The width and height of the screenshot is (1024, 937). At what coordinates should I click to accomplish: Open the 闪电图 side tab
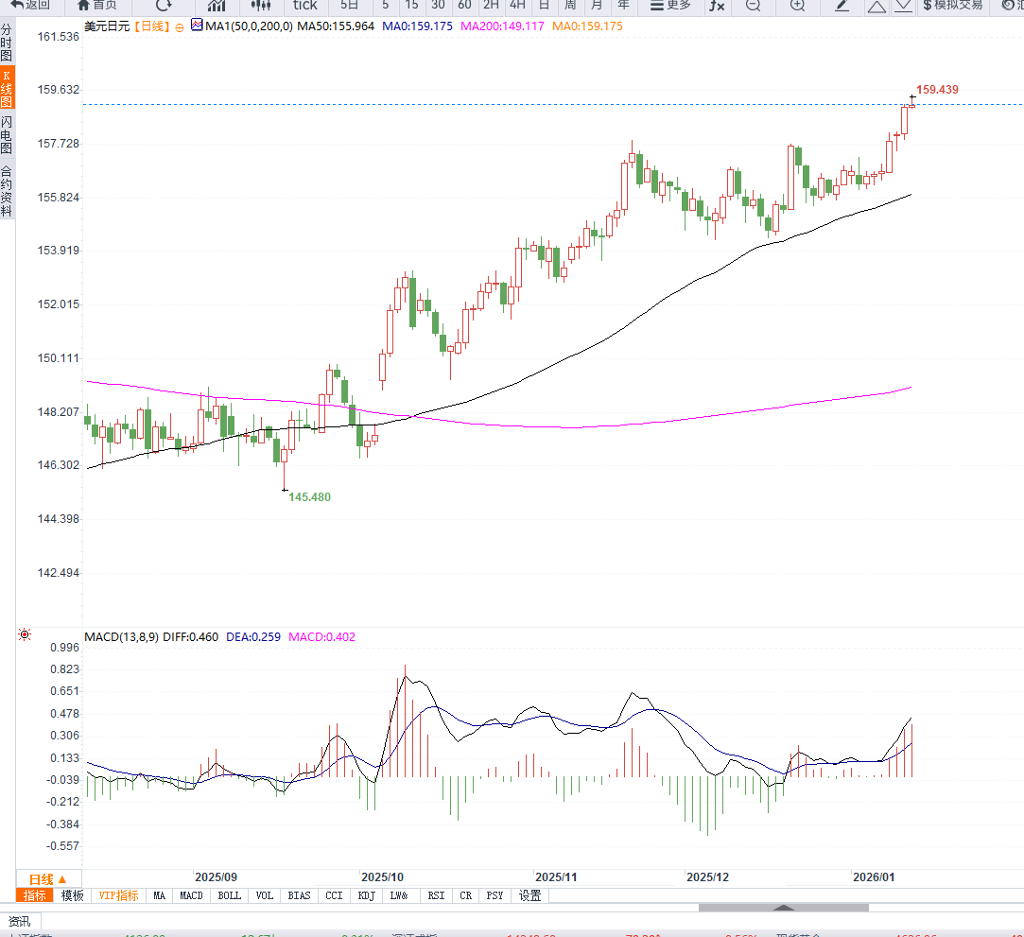click(7, 134)
